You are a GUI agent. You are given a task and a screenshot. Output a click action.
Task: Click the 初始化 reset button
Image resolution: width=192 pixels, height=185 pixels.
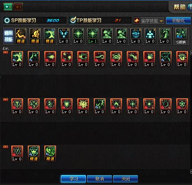[x=178, y=20]
